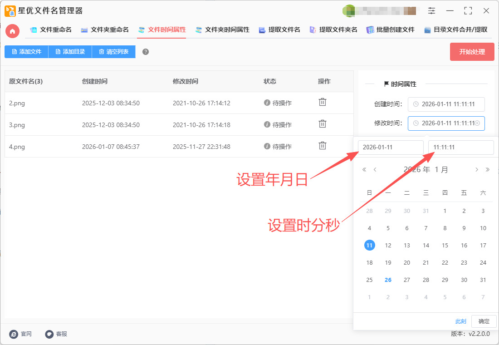Image resolution: width=499 pixels, height=345 pixels.
Task: Remove 3.png with its trash icon
Action: 322,123
